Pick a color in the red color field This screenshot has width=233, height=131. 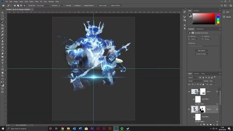point(204,19)
